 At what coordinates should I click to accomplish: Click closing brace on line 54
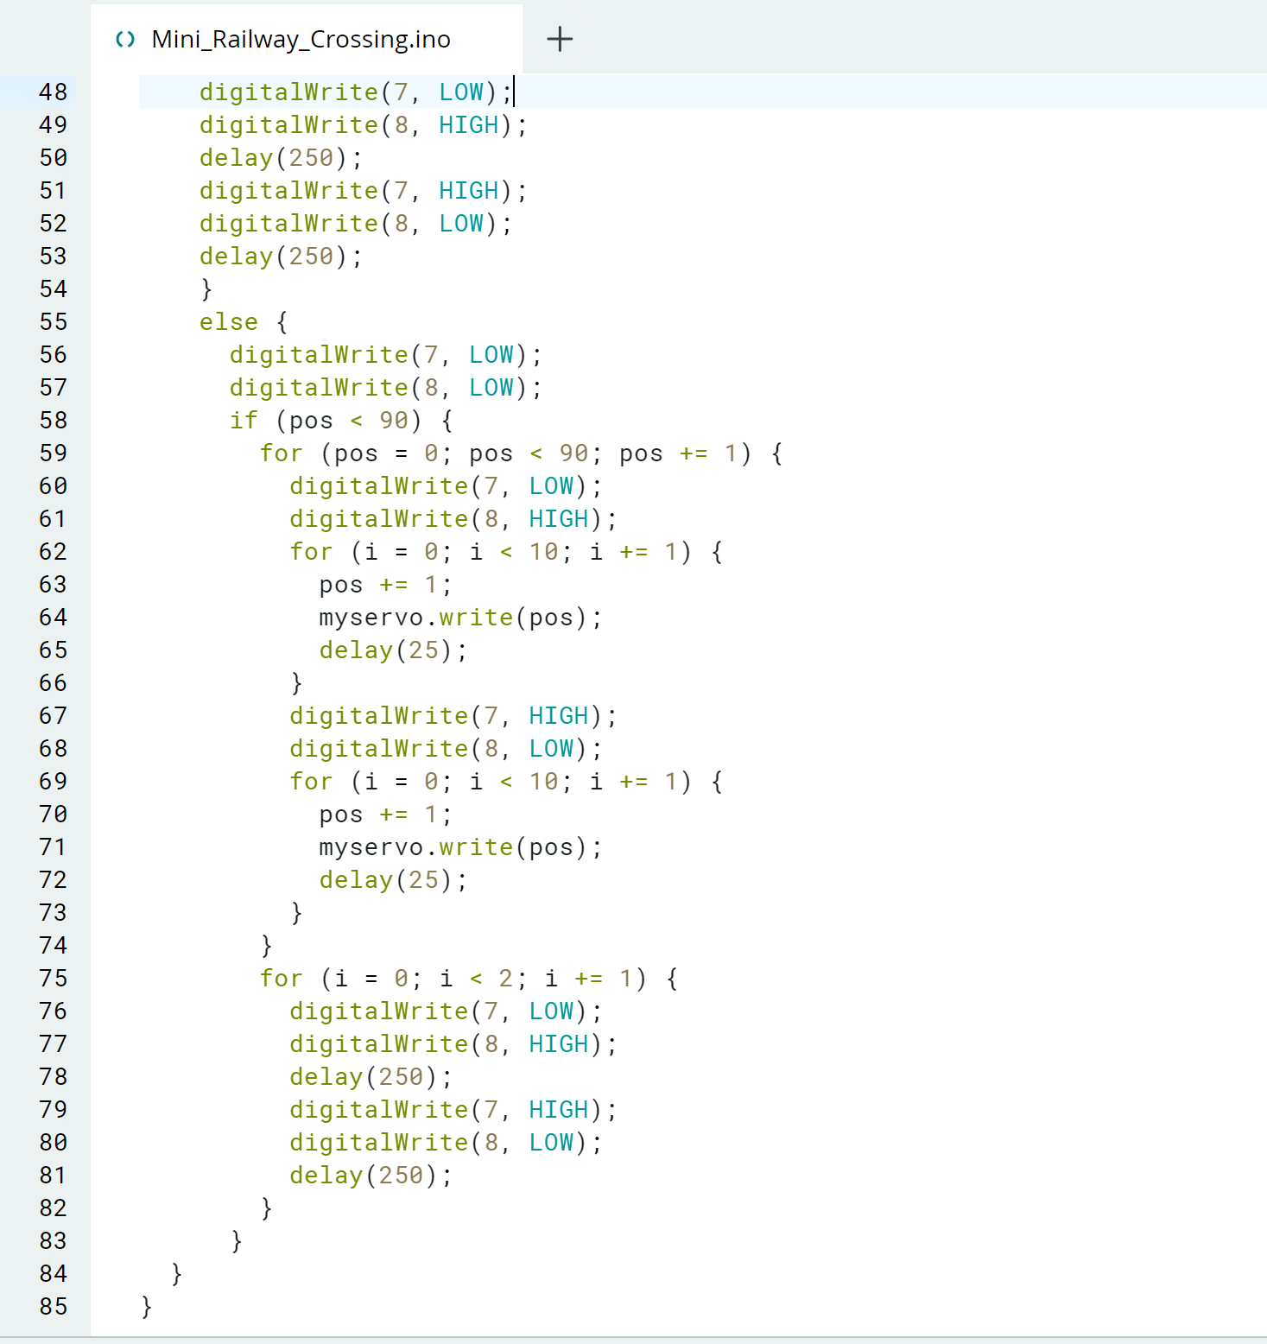[206, 288]
